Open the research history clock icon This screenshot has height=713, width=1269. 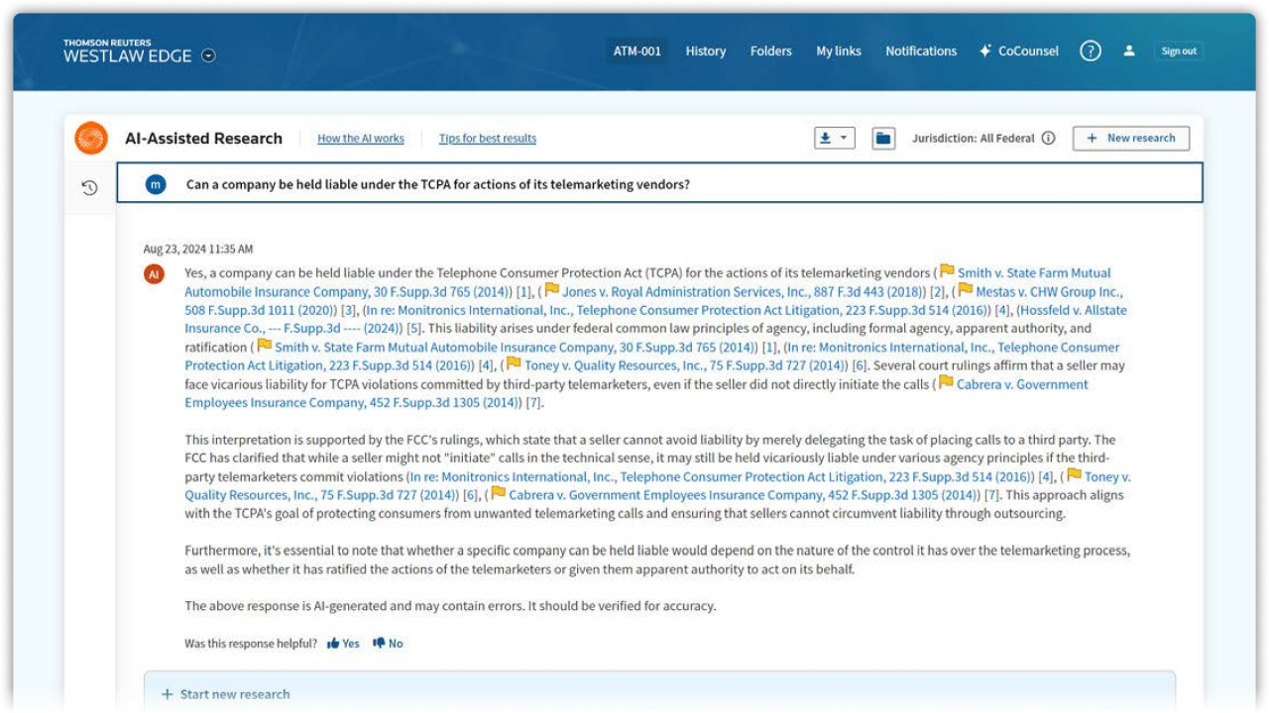point(89,187)
